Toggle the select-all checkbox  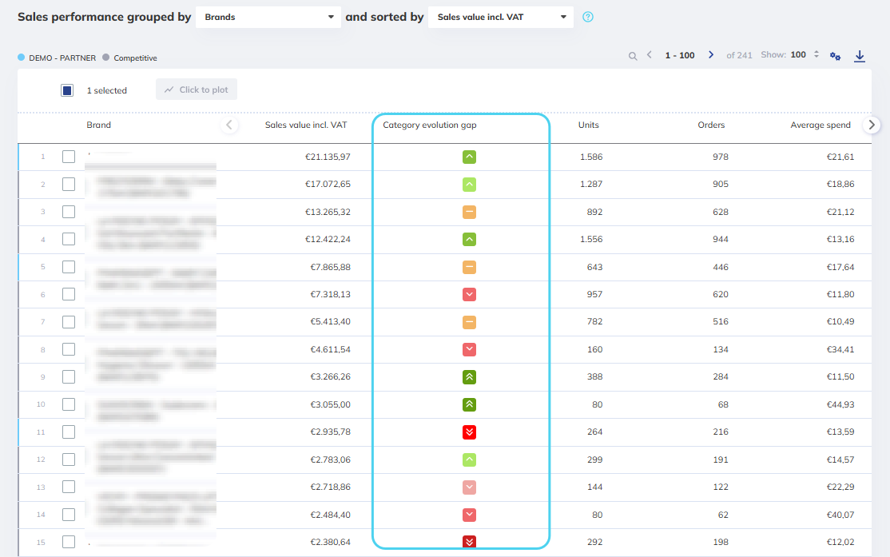[x=67, y=90]
